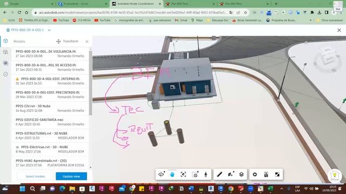
Task: Close the model viewer with X
Action: point(339,30)
